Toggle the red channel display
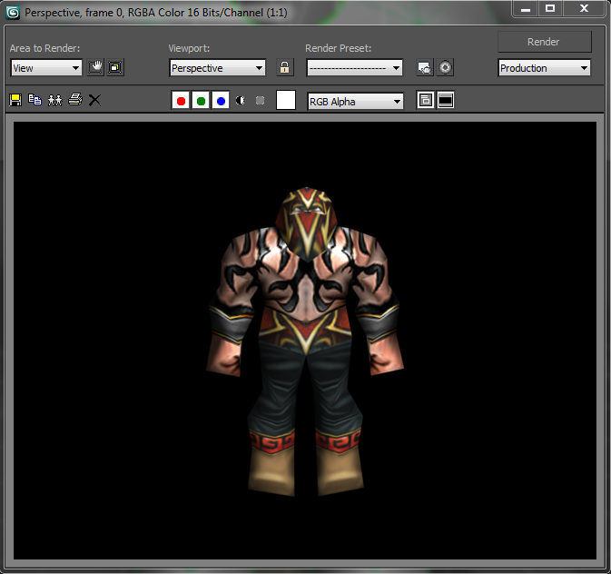This screenshot has width=611, height=574. [181, 101]
